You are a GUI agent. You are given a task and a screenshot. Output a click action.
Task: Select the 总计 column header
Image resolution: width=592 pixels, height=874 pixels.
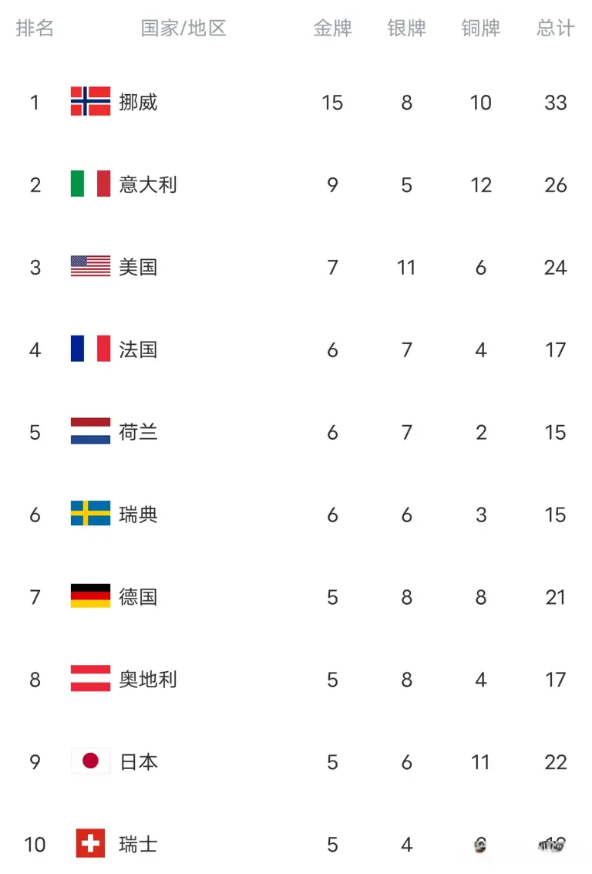[555, 28]
